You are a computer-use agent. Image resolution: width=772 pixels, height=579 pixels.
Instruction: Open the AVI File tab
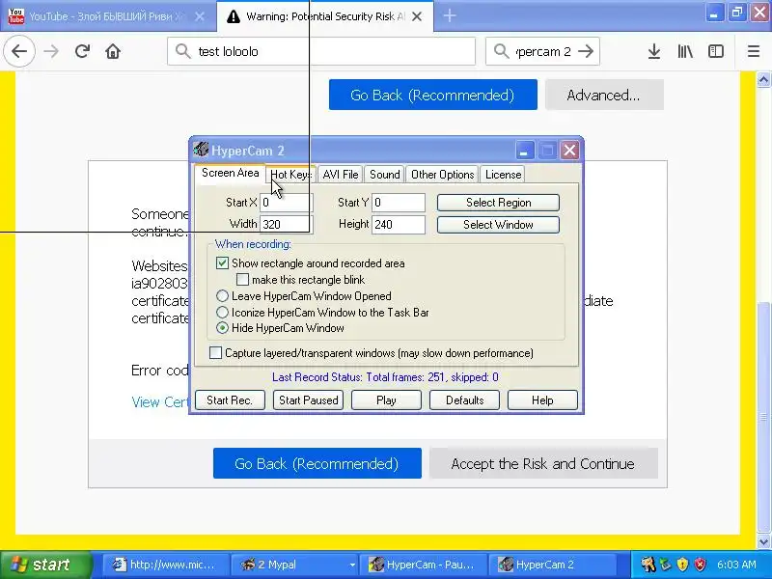[x=341, y=175]
